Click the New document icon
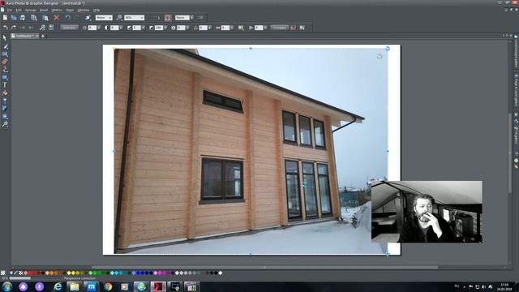The image size is (519, 292). click(x=5, y=18)
